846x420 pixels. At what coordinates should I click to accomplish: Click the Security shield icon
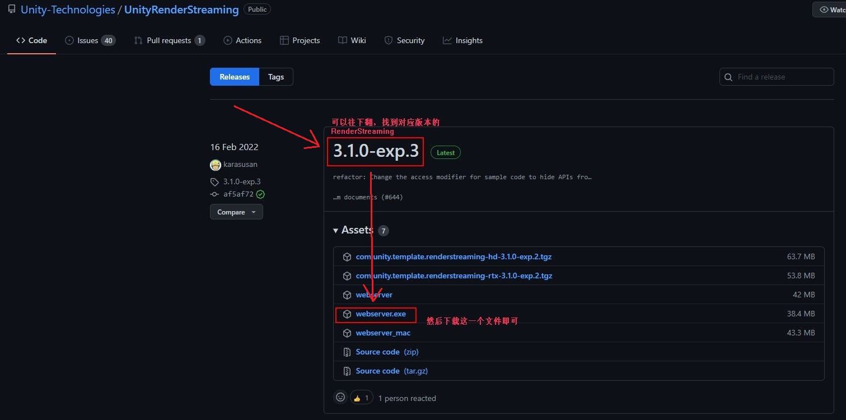[x=388, y=40]
